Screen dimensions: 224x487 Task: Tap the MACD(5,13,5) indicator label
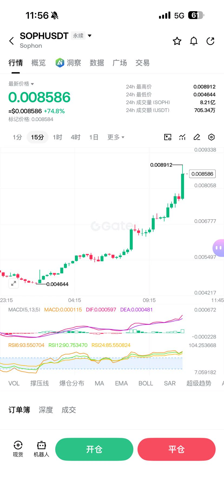[24, 310]
